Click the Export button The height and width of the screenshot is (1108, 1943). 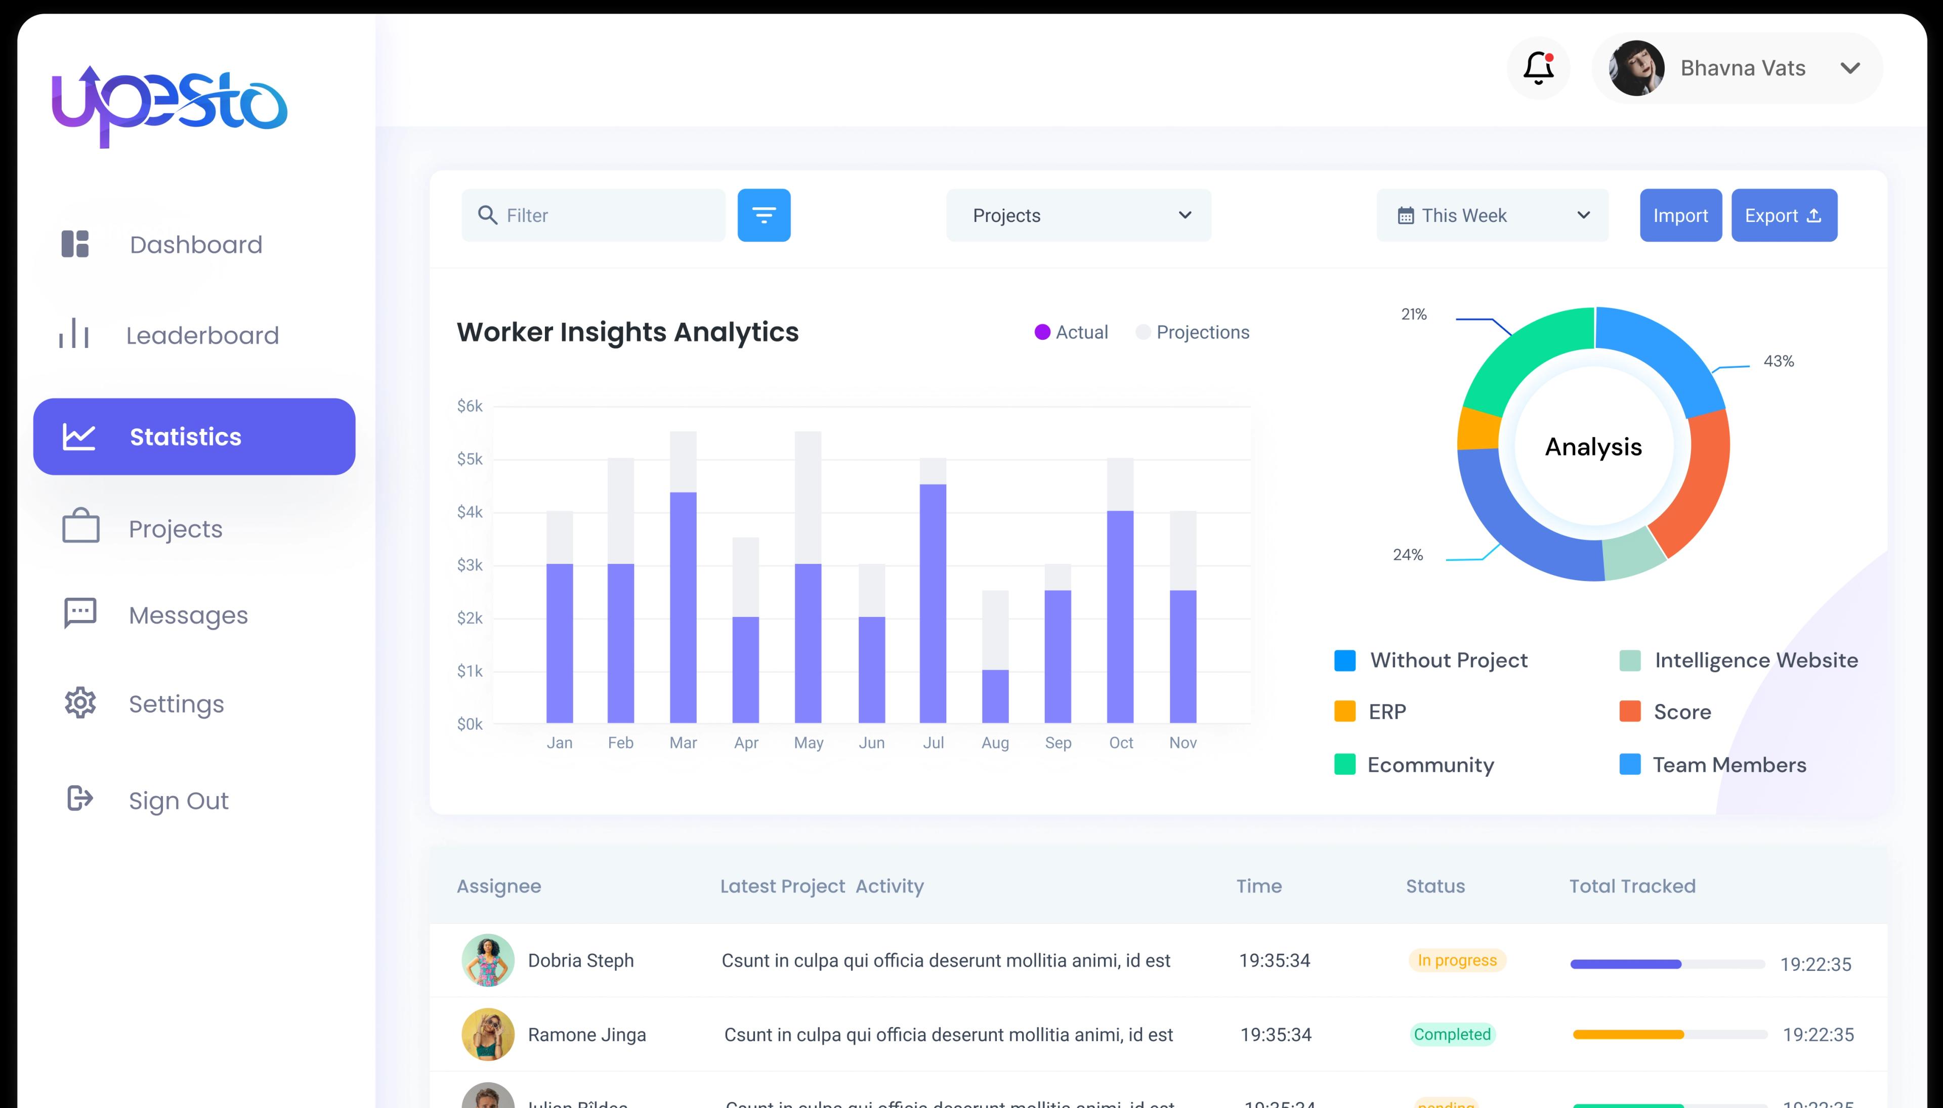pos(1784,215)
